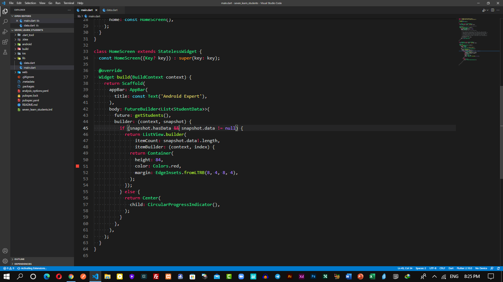Open the Manage gear icon
The image size is (503, 282).
click(x=5, y=261)
